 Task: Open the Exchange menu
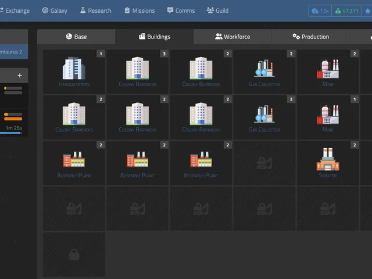click(15, 10)
